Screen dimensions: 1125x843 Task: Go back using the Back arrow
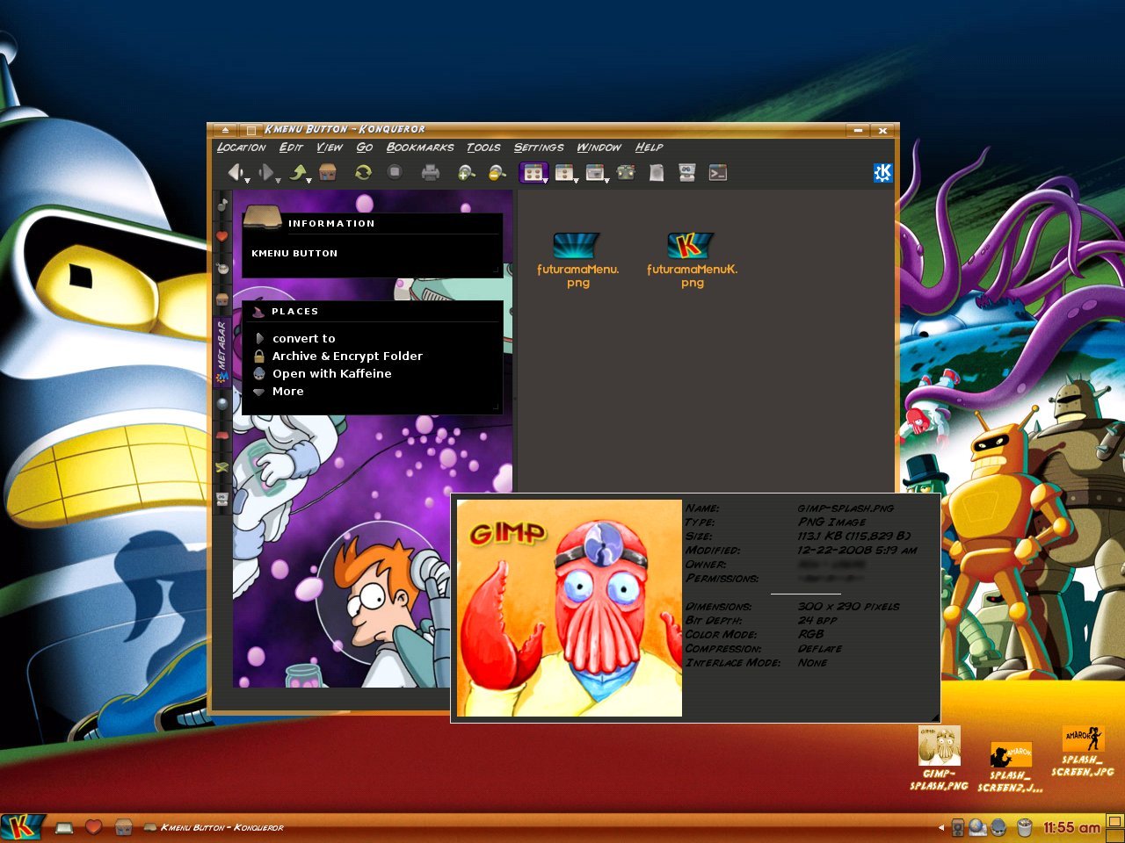click(x=235, y=172)
